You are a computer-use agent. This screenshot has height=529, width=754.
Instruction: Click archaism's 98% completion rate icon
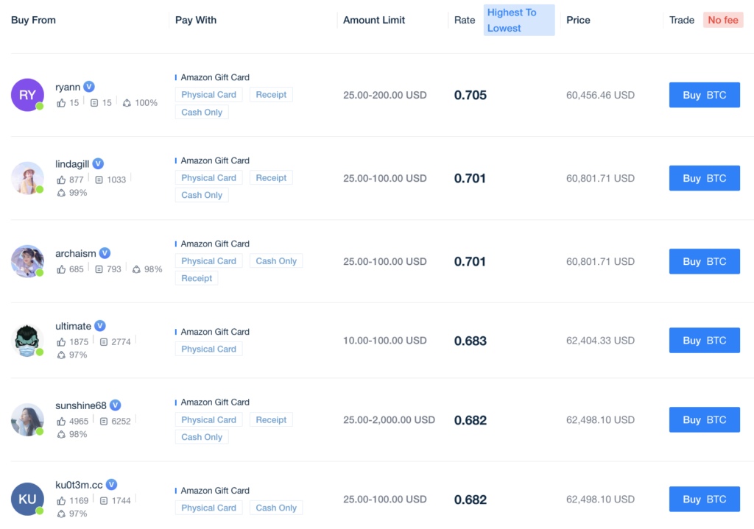tap(136, 269)
